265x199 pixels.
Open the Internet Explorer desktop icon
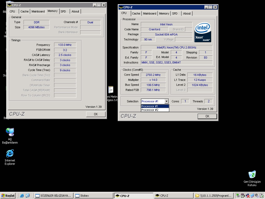click(10, 157)
